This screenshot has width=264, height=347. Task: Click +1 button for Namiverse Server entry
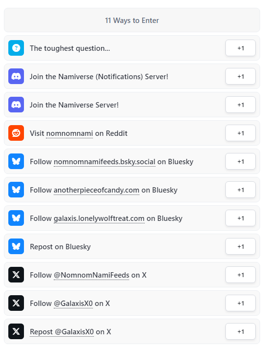tap(241, 105)
